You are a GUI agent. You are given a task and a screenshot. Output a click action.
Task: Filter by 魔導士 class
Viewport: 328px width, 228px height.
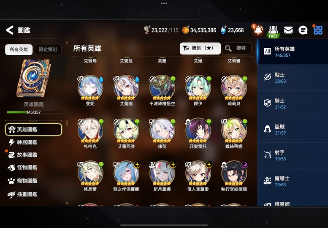(293, 182)
